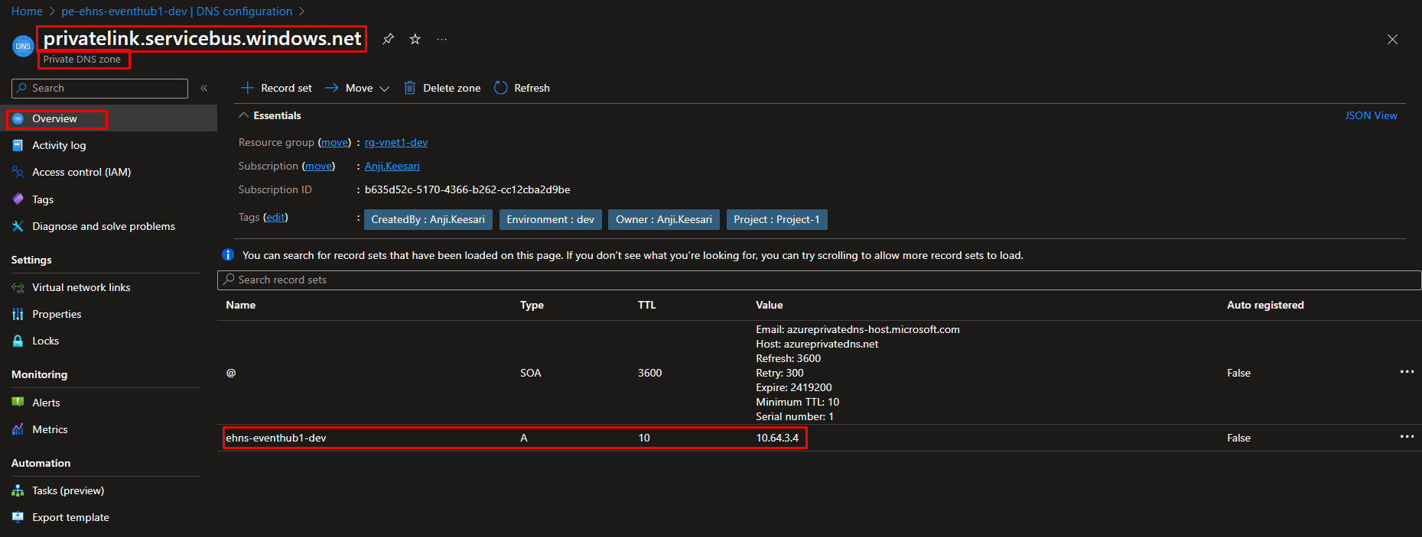Click the Environment : dev tag

point(551,219)
